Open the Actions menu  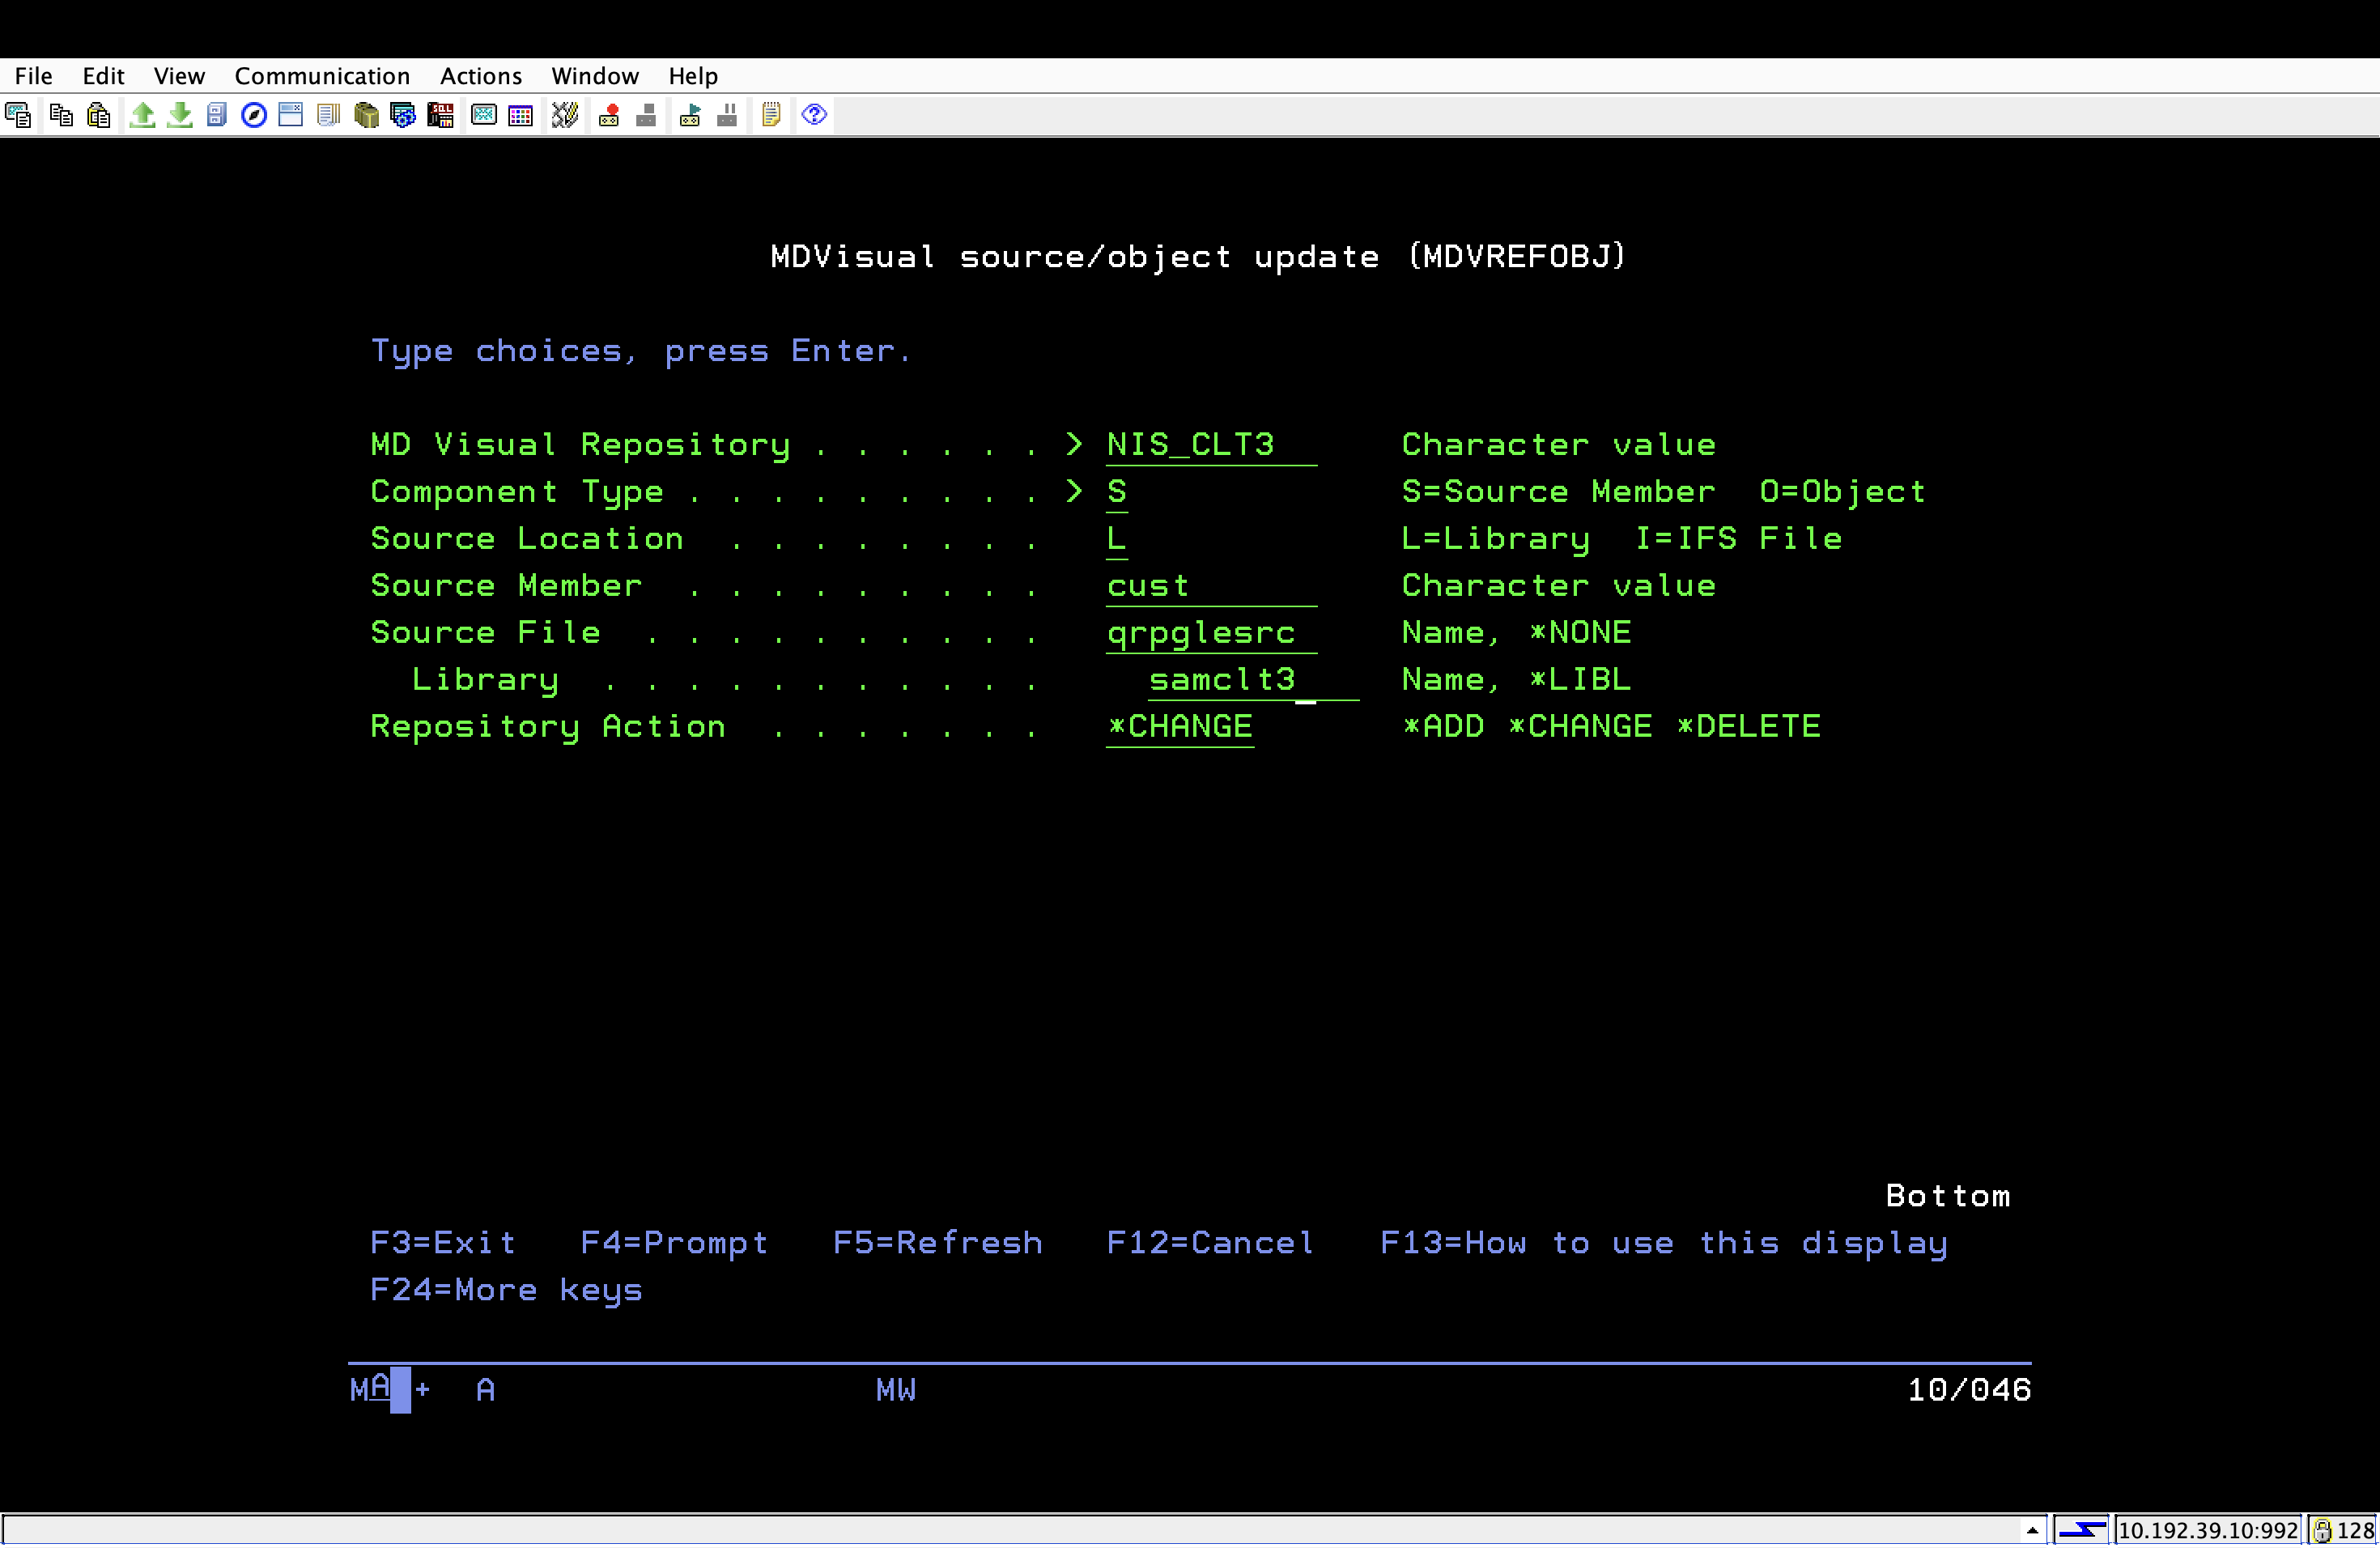pos(481,76)
